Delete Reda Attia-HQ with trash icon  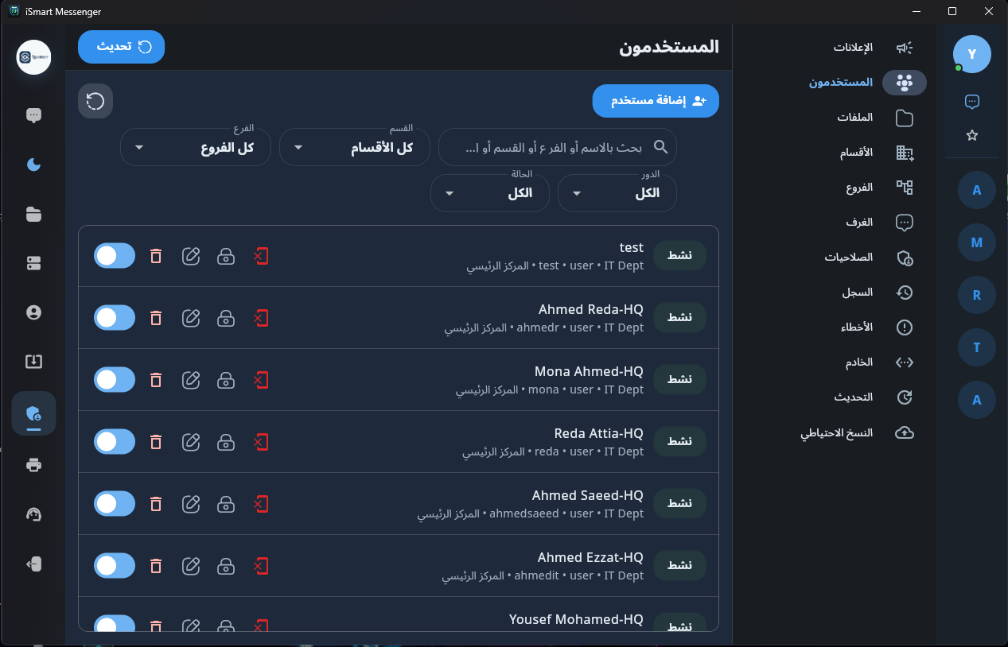pos(156,442)
